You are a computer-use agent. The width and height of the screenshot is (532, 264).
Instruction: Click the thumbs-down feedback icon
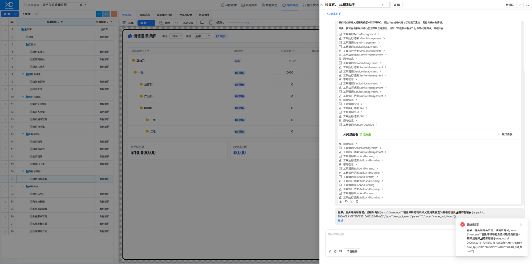click(346, 201)
